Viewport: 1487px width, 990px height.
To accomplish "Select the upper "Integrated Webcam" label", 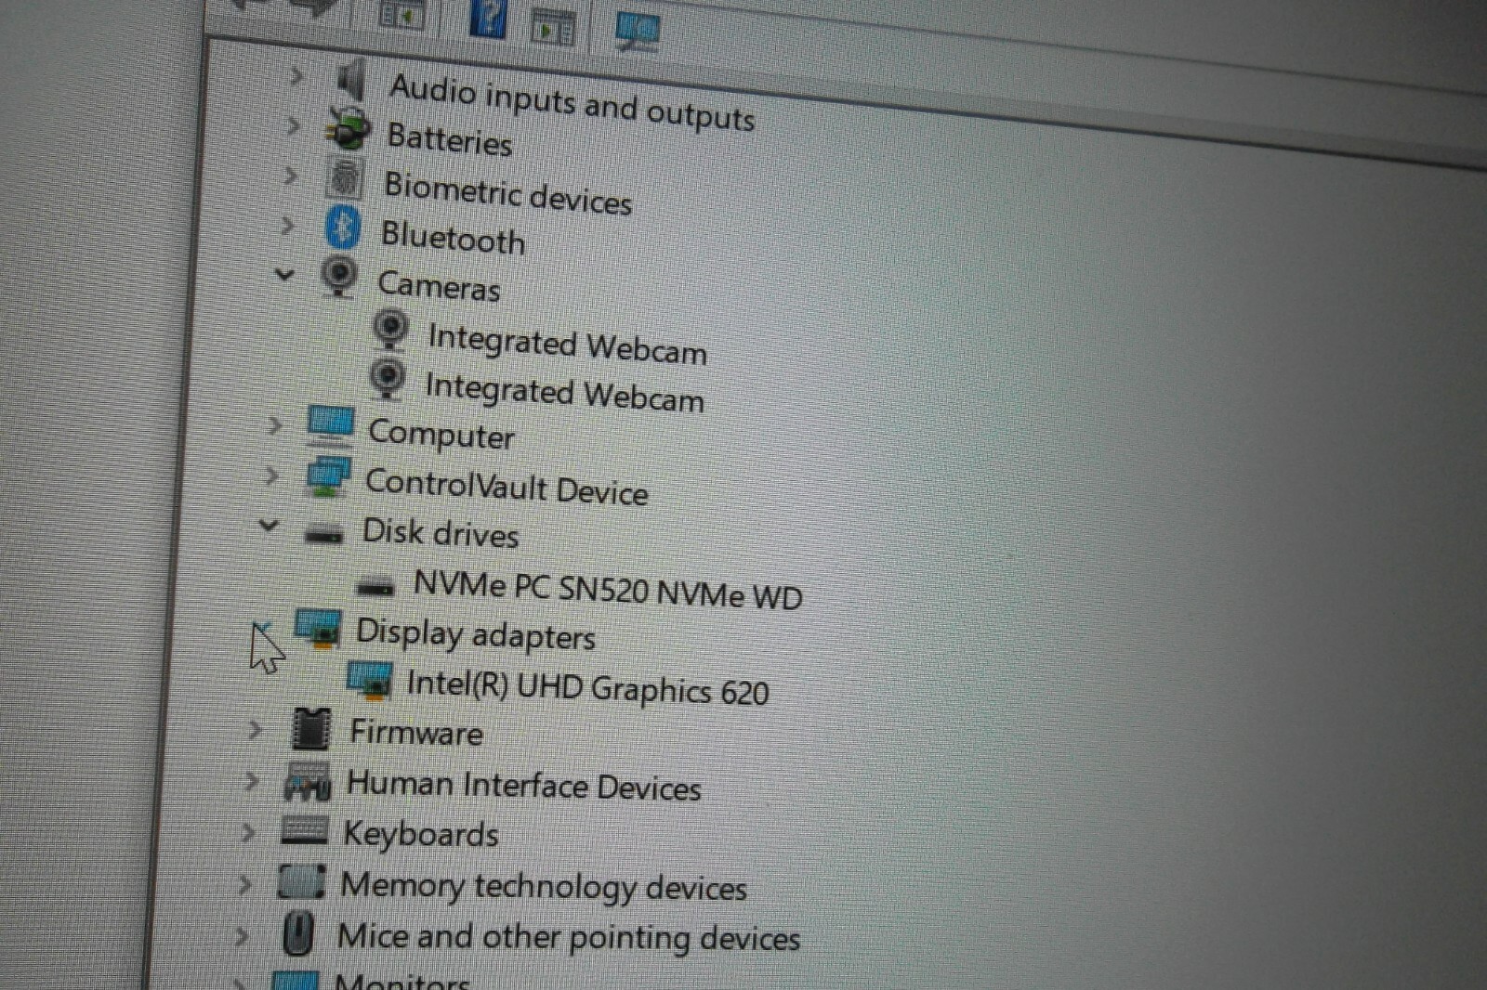I will (x=567, y=343).
